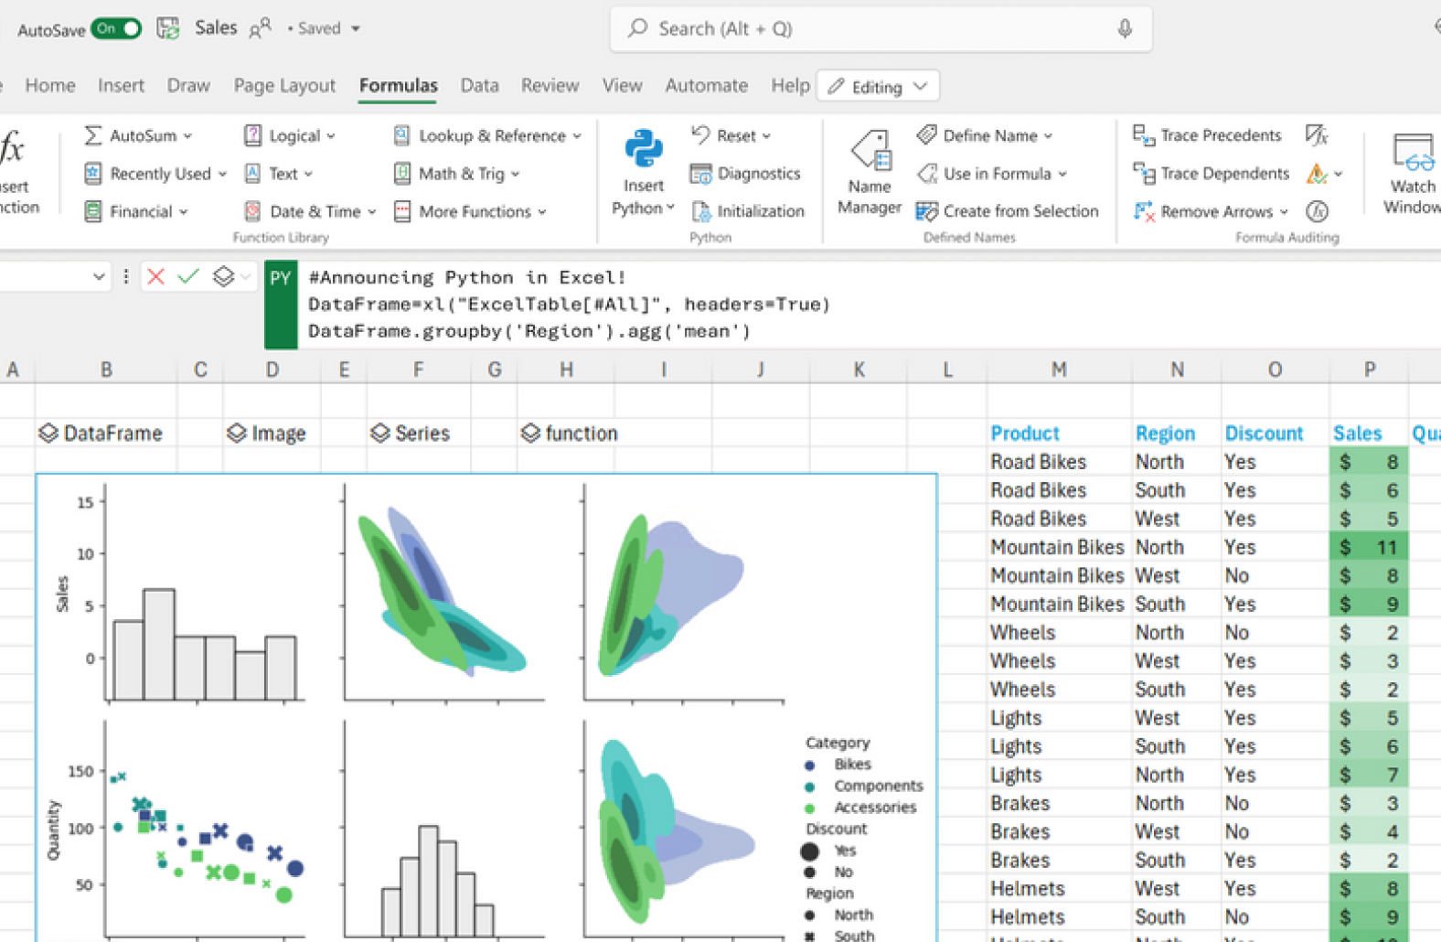The width and height of the screenshot is (1441, 942).
Task: Open the share people icon beside Sales
Action: [x=261, y=28]
